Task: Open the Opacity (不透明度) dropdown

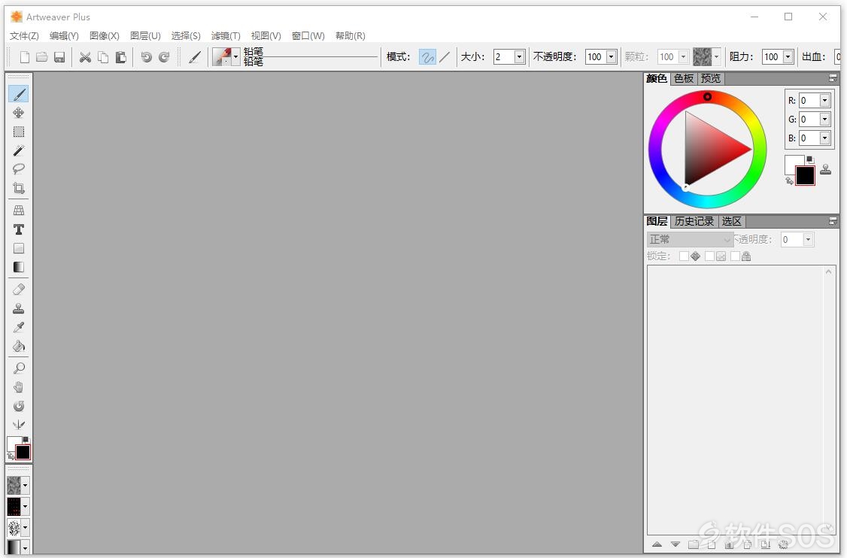Action: (611, 56)
